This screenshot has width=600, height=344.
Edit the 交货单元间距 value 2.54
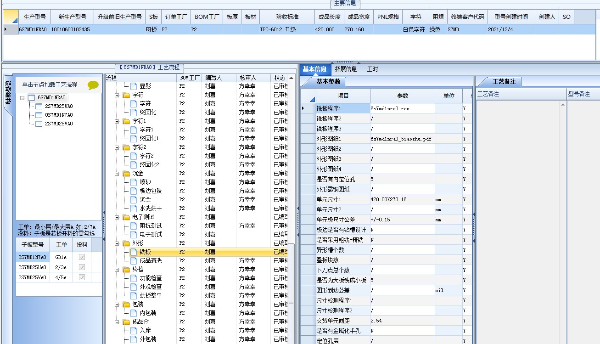[403, 321]
